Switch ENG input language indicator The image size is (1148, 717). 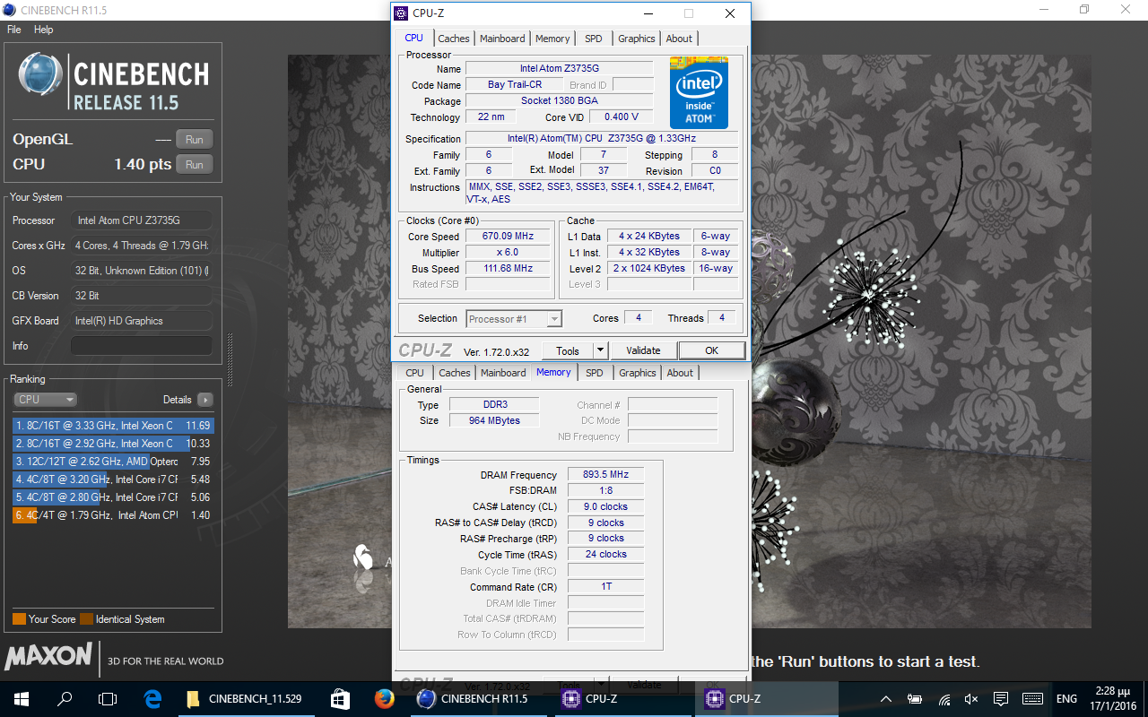[1066, 699]
